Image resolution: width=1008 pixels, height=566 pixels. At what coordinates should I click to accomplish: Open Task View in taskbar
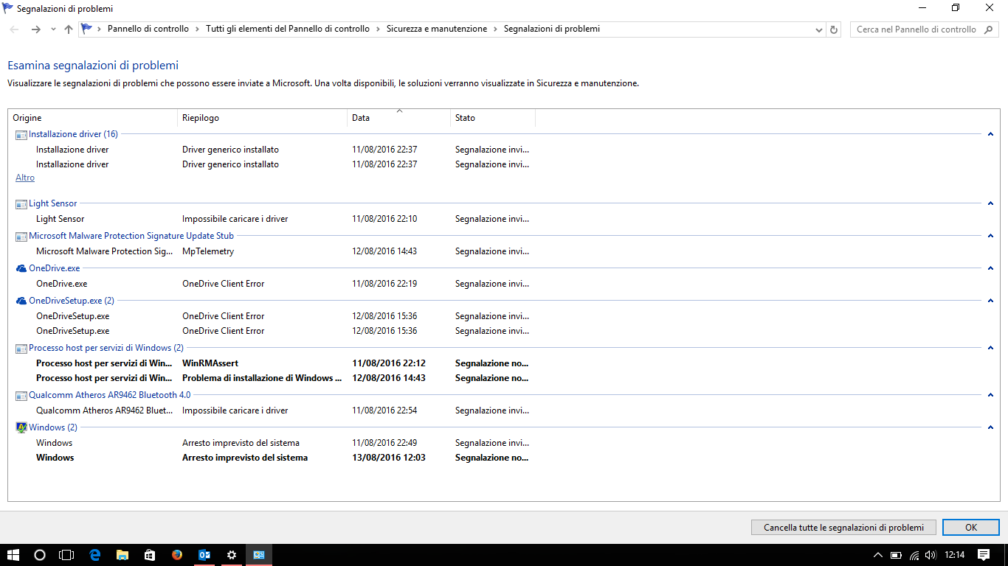[x=67, y=555]
